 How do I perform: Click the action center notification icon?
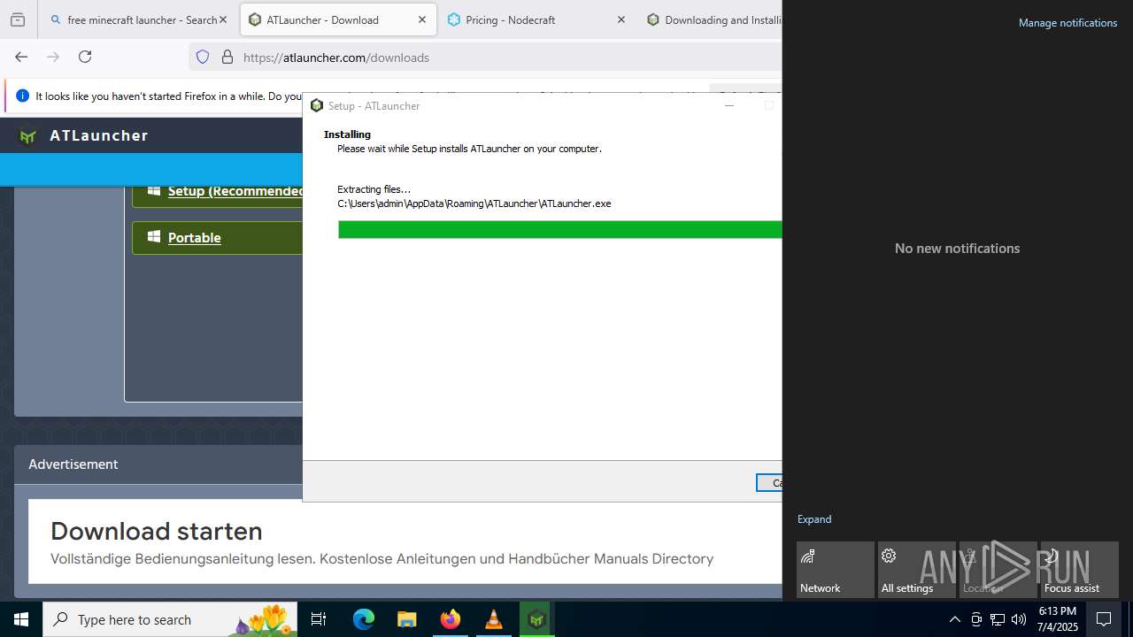1104,619
